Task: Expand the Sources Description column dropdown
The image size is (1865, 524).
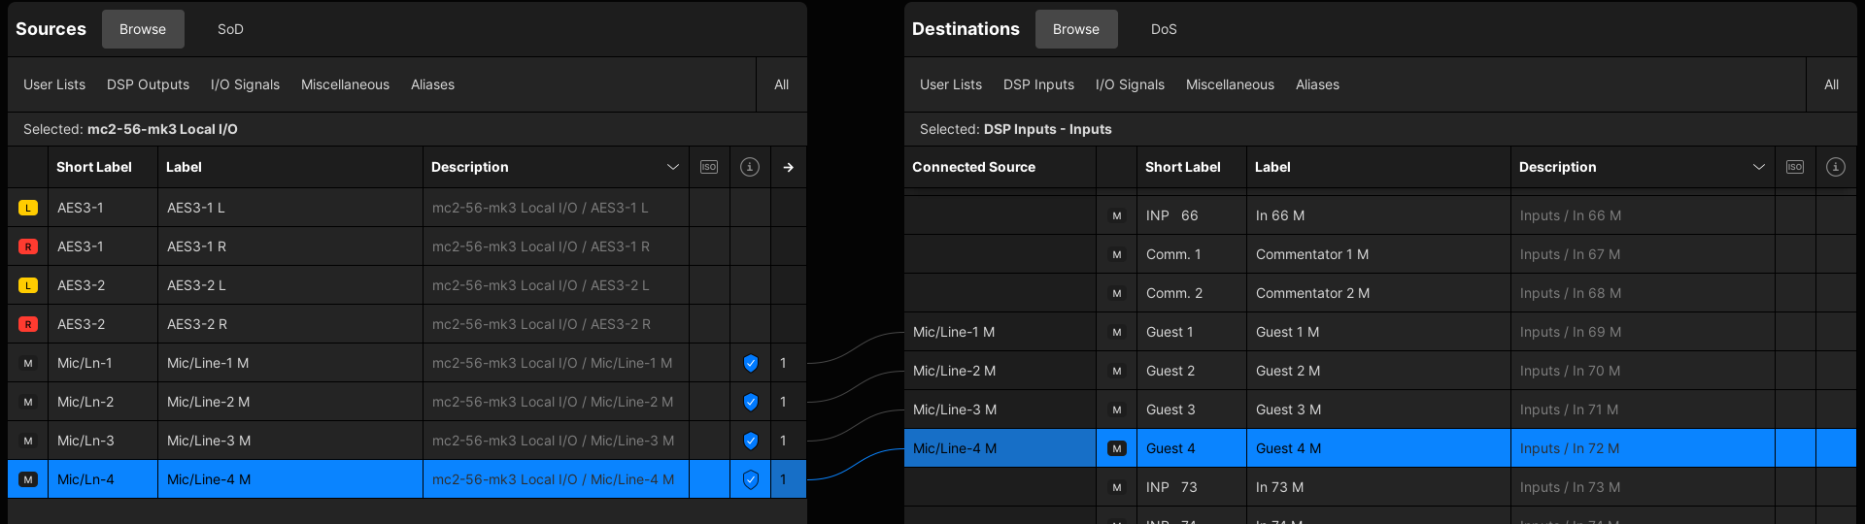Action: (x=672, y=167)
